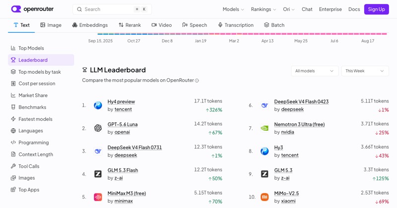397x208 pixels.
Task: Switch to the Embeddings tab
Action: tap(90, 25)
